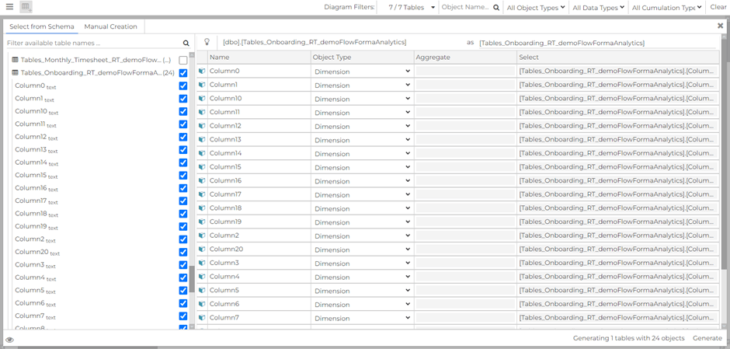Uncheck Column0 in the schema list
This screenshot has width=730, height=349.
click(x=183, y=86)
